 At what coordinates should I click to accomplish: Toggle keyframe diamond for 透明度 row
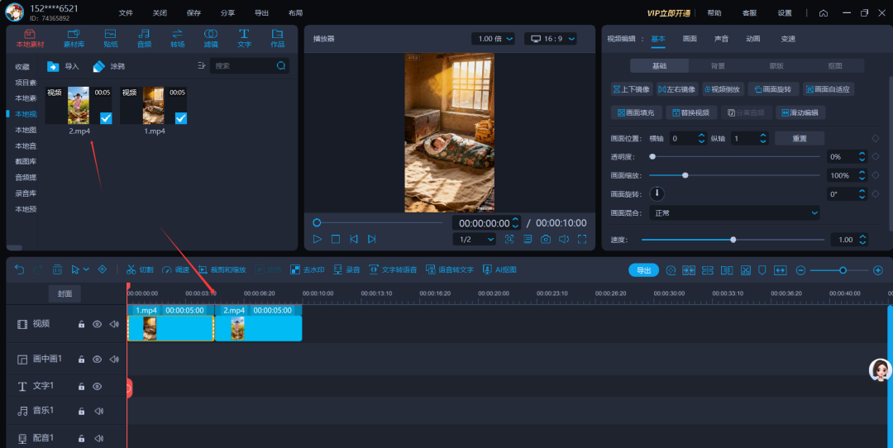[x=876, y=156]
